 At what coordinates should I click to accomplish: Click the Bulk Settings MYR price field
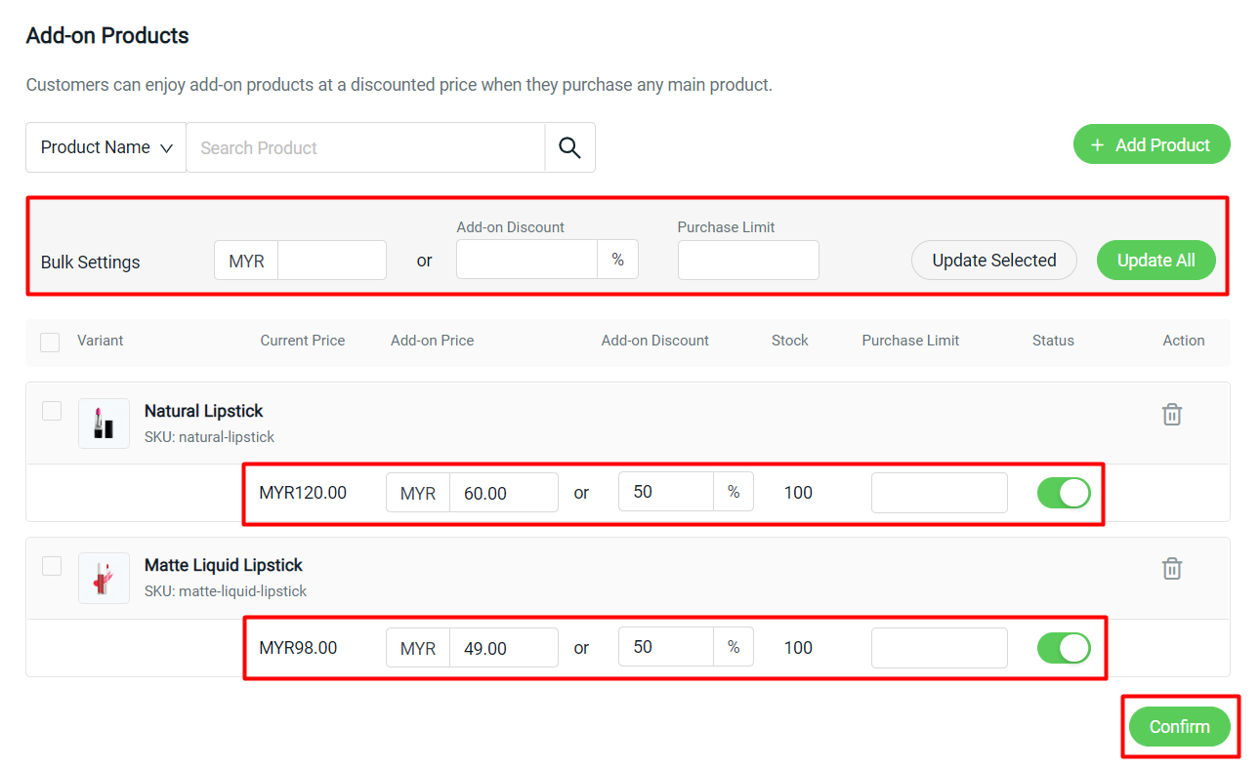332,260
